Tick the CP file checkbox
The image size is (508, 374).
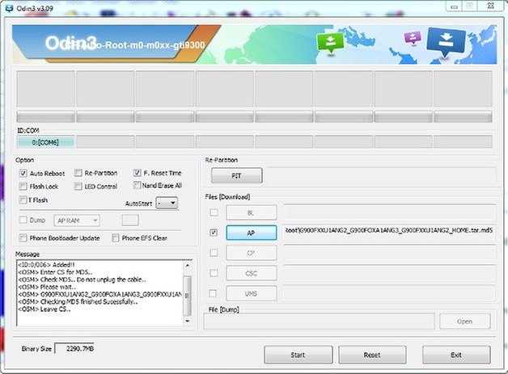point(214,253)
